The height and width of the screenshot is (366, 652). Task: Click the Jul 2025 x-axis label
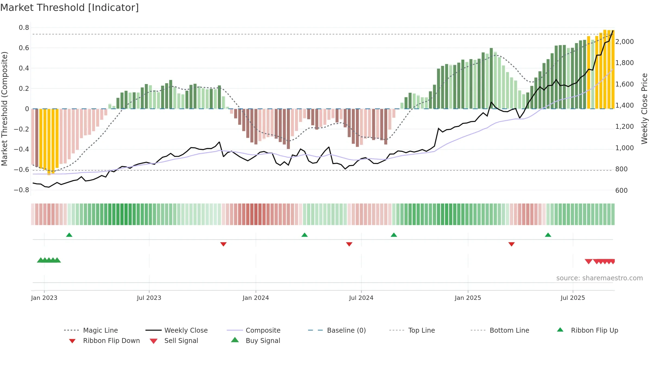click(x=573, y=298)
